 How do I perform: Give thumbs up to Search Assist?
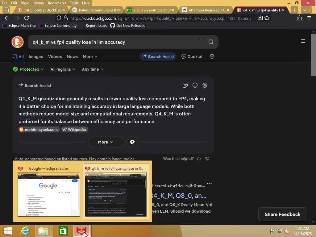(x=199, y=159)
